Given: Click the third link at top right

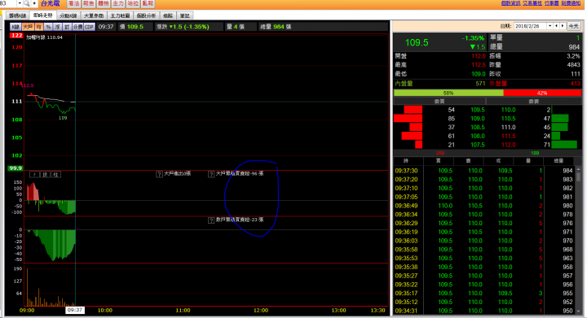Looking at the screenshot, I should (551, 3).
